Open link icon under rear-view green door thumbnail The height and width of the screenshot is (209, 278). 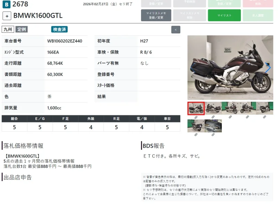click(196, 135)
